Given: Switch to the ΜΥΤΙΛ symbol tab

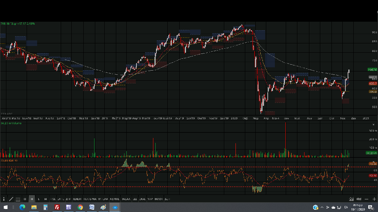Looking at the screenshot, I should 102,199.
